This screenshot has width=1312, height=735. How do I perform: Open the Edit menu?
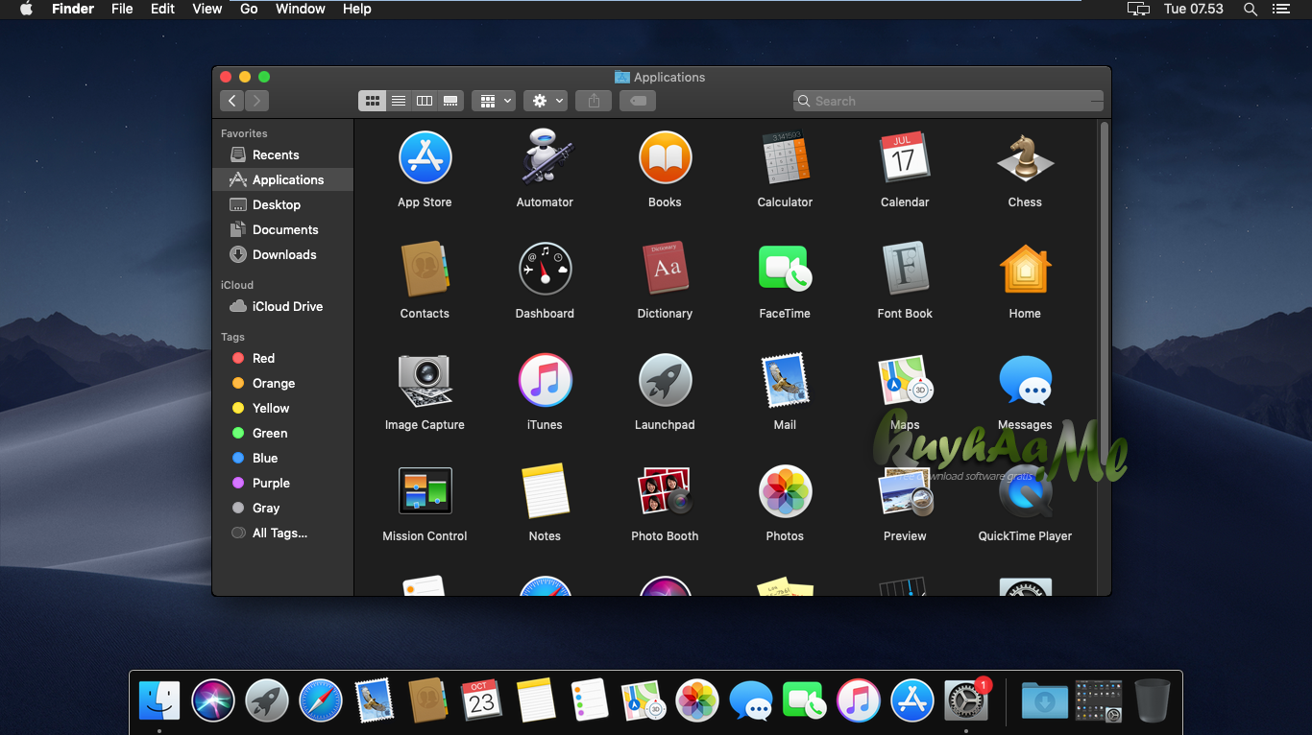[162, 9]
